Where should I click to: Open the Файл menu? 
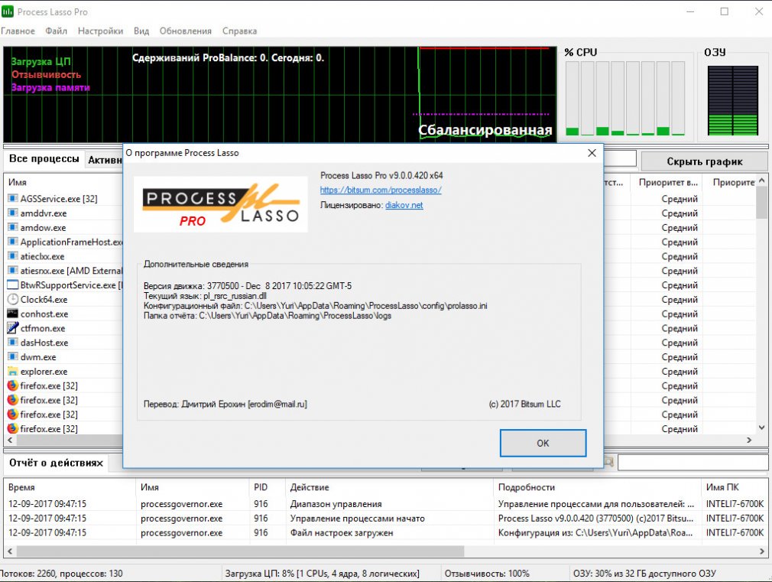[x=56, y=31]
